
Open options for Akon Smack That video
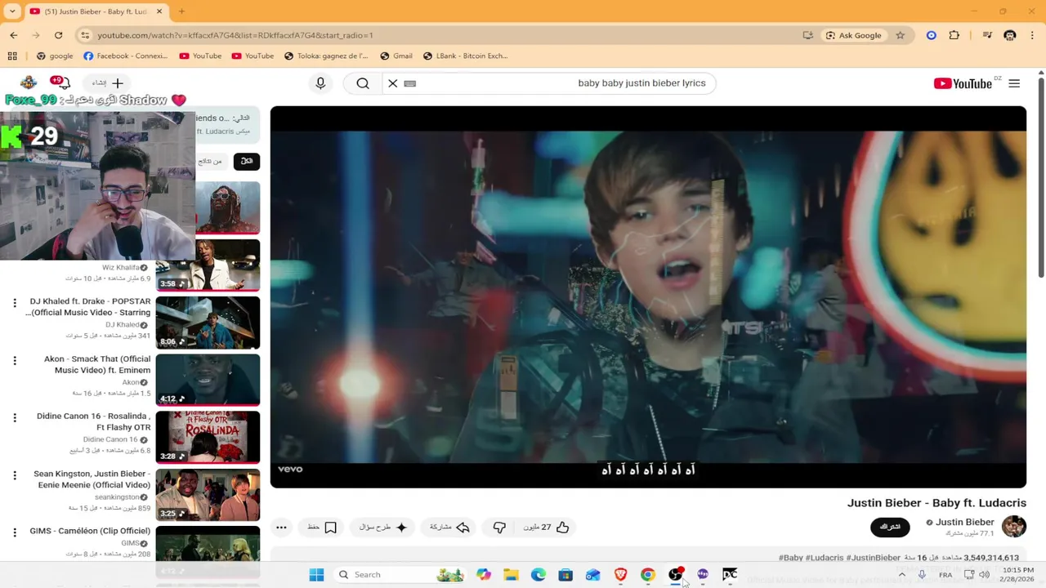(14, 360)
